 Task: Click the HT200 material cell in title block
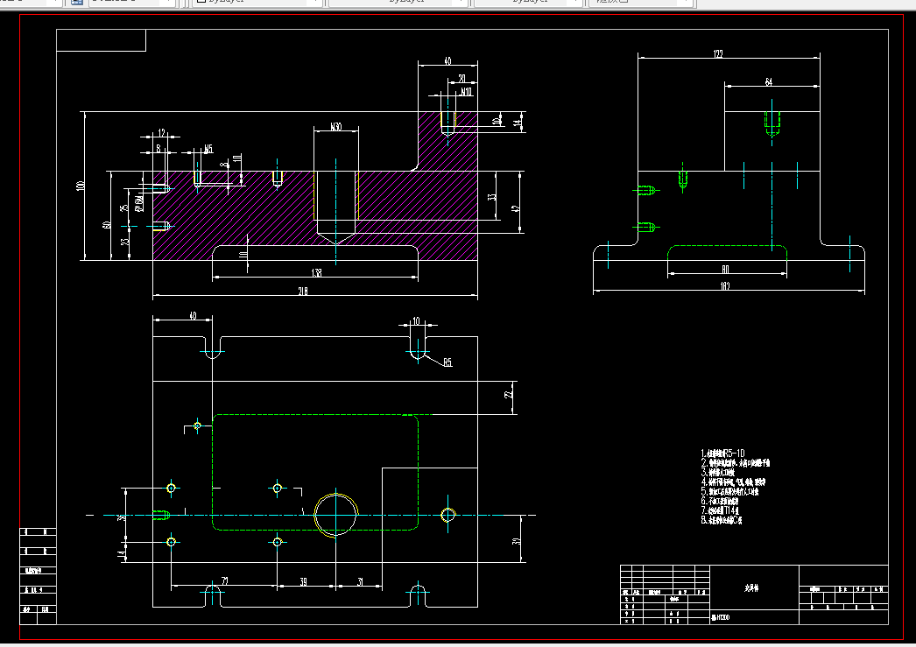pyautogui.click(x=754, y=617)
